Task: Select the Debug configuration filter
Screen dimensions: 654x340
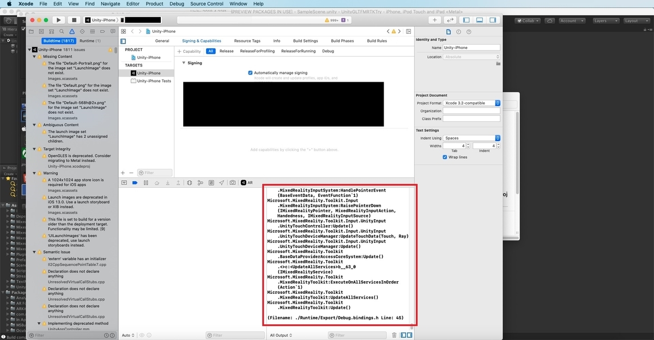Action: click(328, 51)
